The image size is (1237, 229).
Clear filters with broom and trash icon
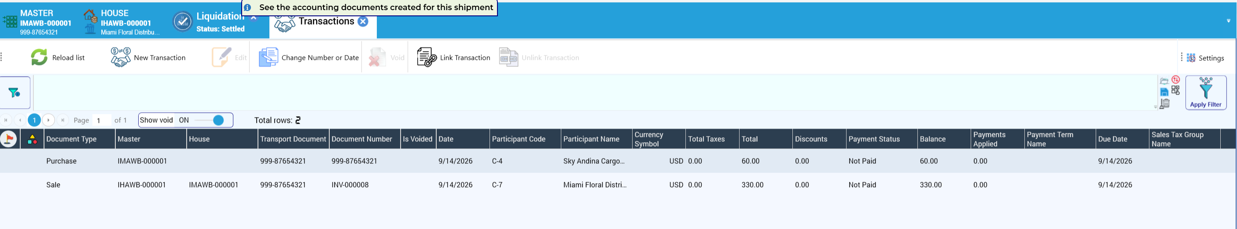[x=1164, y=103]
